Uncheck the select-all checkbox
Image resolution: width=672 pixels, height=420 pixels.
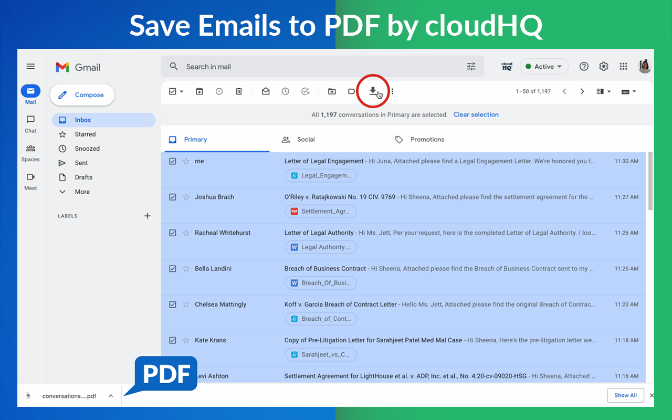172,91
